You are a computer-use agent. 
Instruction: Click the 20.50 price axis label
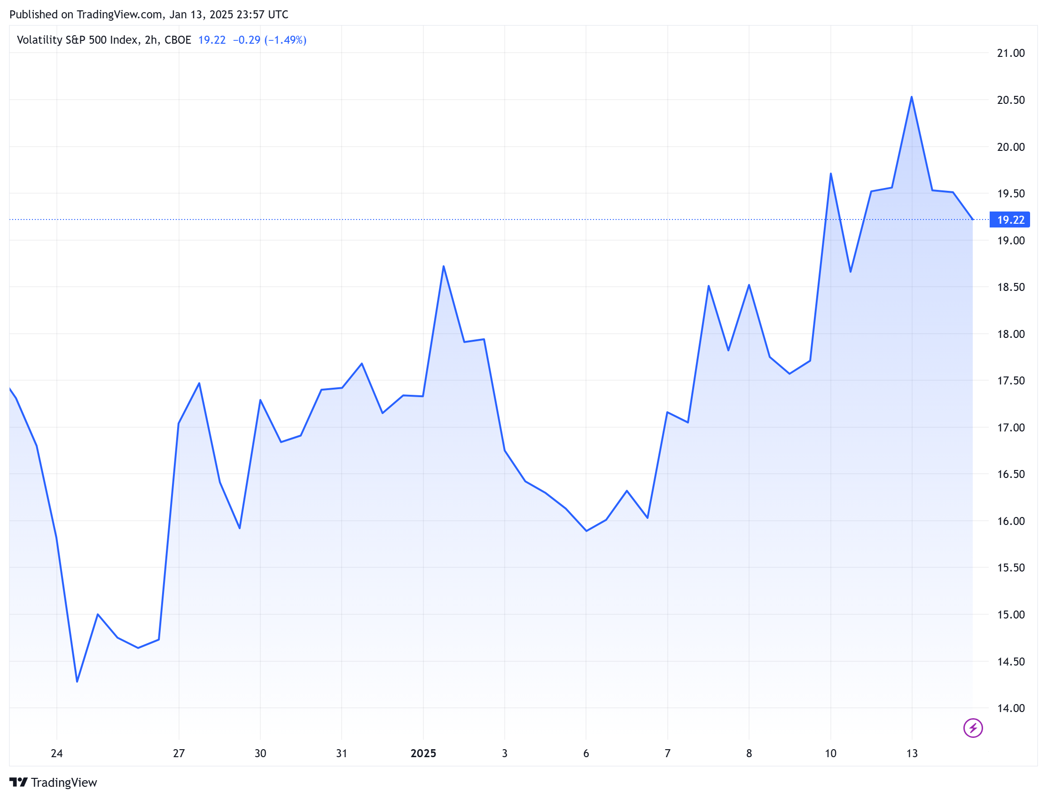pyautogui.click(x=1011, y=100)
